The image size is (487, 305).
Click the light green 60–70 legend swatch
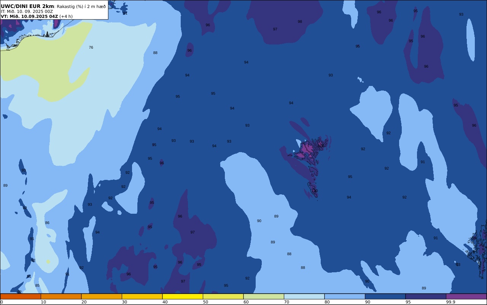[x=264, y=296]
